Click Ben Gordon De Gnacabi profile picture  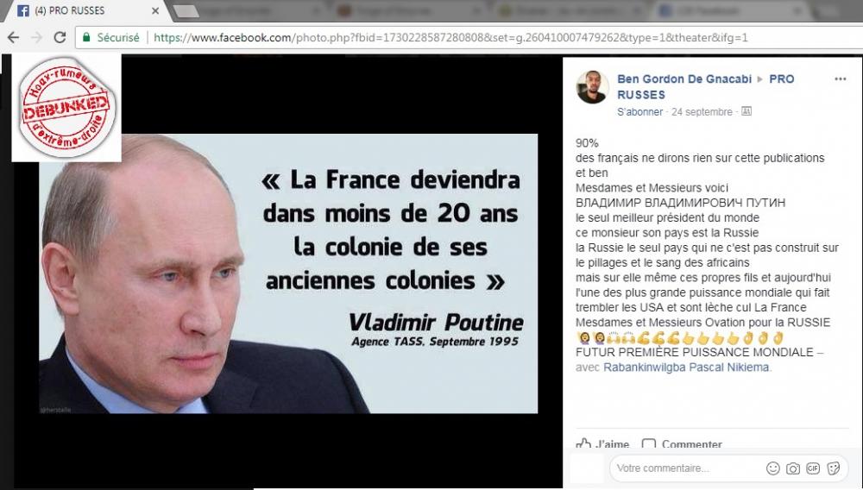592,87
